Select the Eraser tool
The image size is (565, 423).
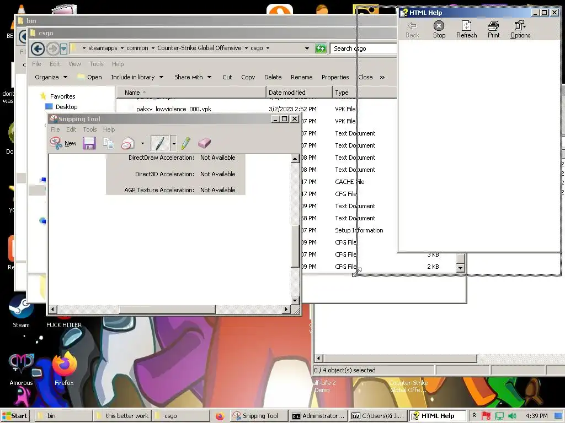(204, 143)
